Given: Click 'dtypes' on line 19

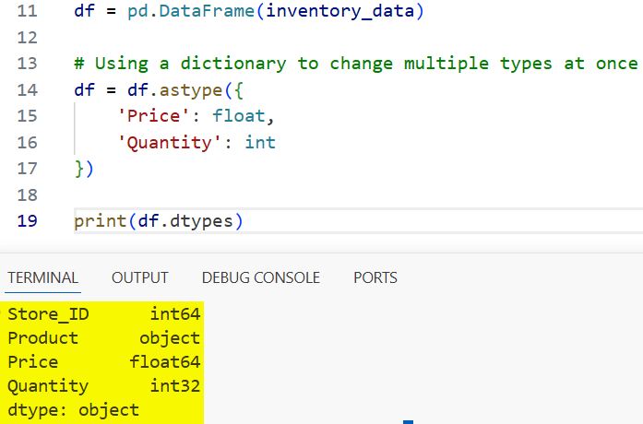Looking at the screenshot, I should point(201,221).
